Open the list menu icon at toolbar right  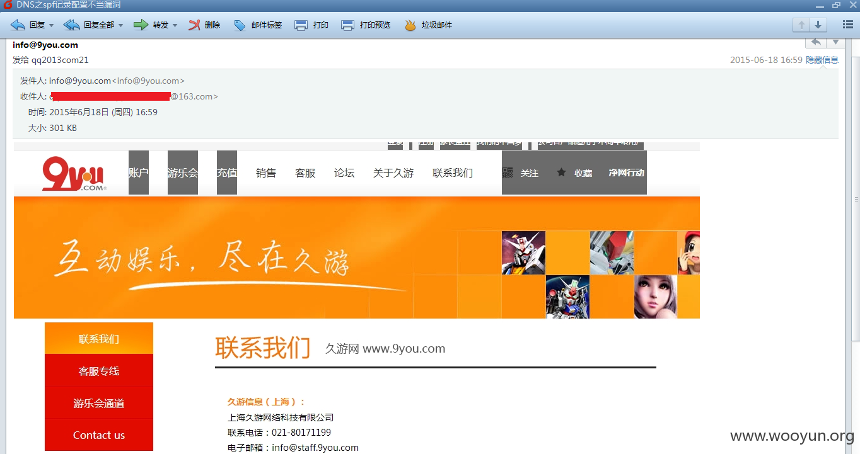[x=848, y=25]
